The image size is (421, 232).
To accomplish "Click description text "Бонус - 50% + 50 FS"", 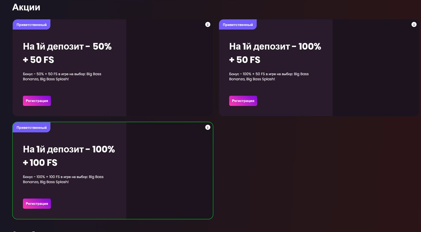I will tap(62, 76).
